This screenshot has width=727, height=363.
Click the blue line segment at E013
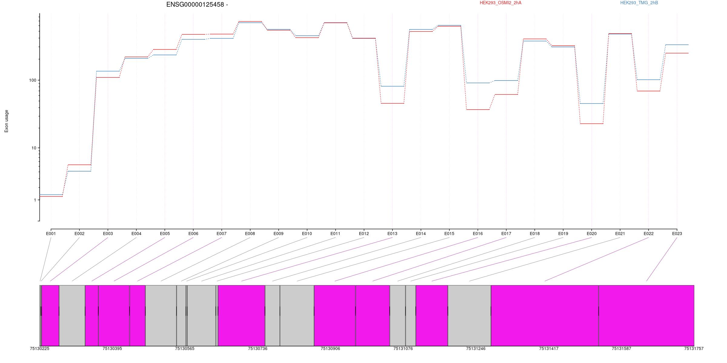coord(392,86)
